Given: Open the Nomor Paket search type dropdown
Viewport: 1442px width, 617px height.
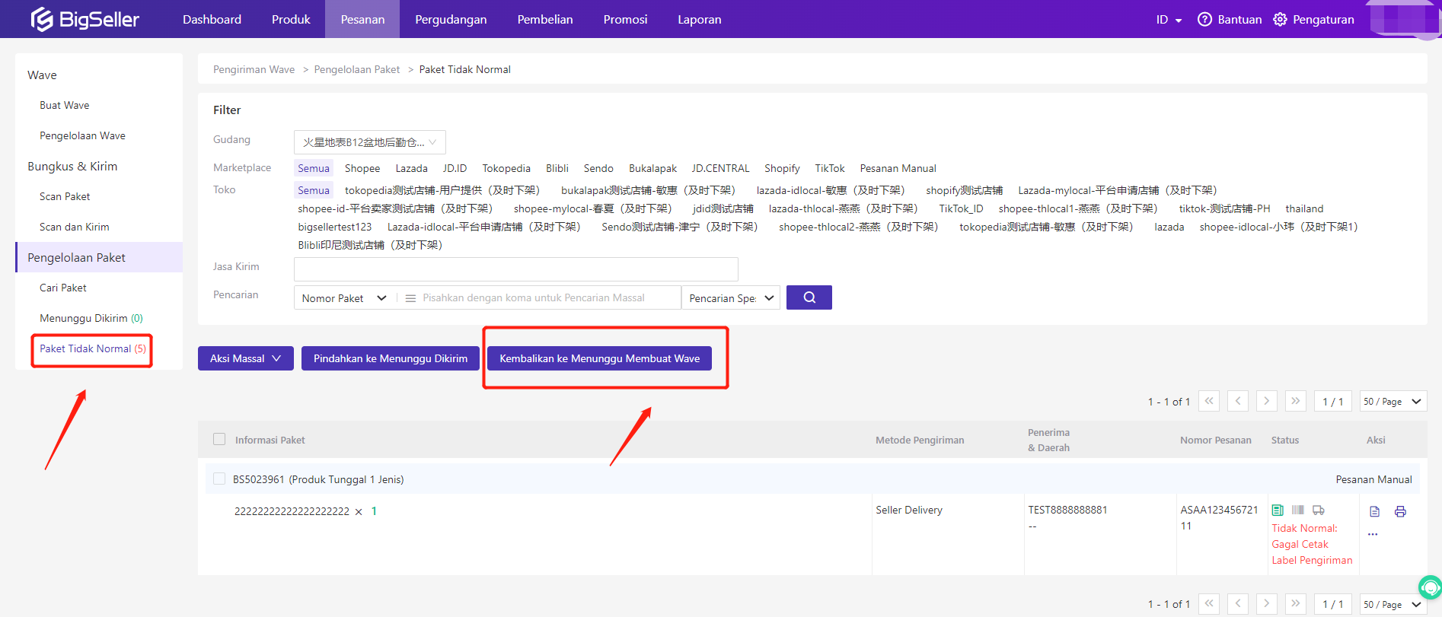Looking at the screenshot, I should pyautogui.click(x=345, y=298).
